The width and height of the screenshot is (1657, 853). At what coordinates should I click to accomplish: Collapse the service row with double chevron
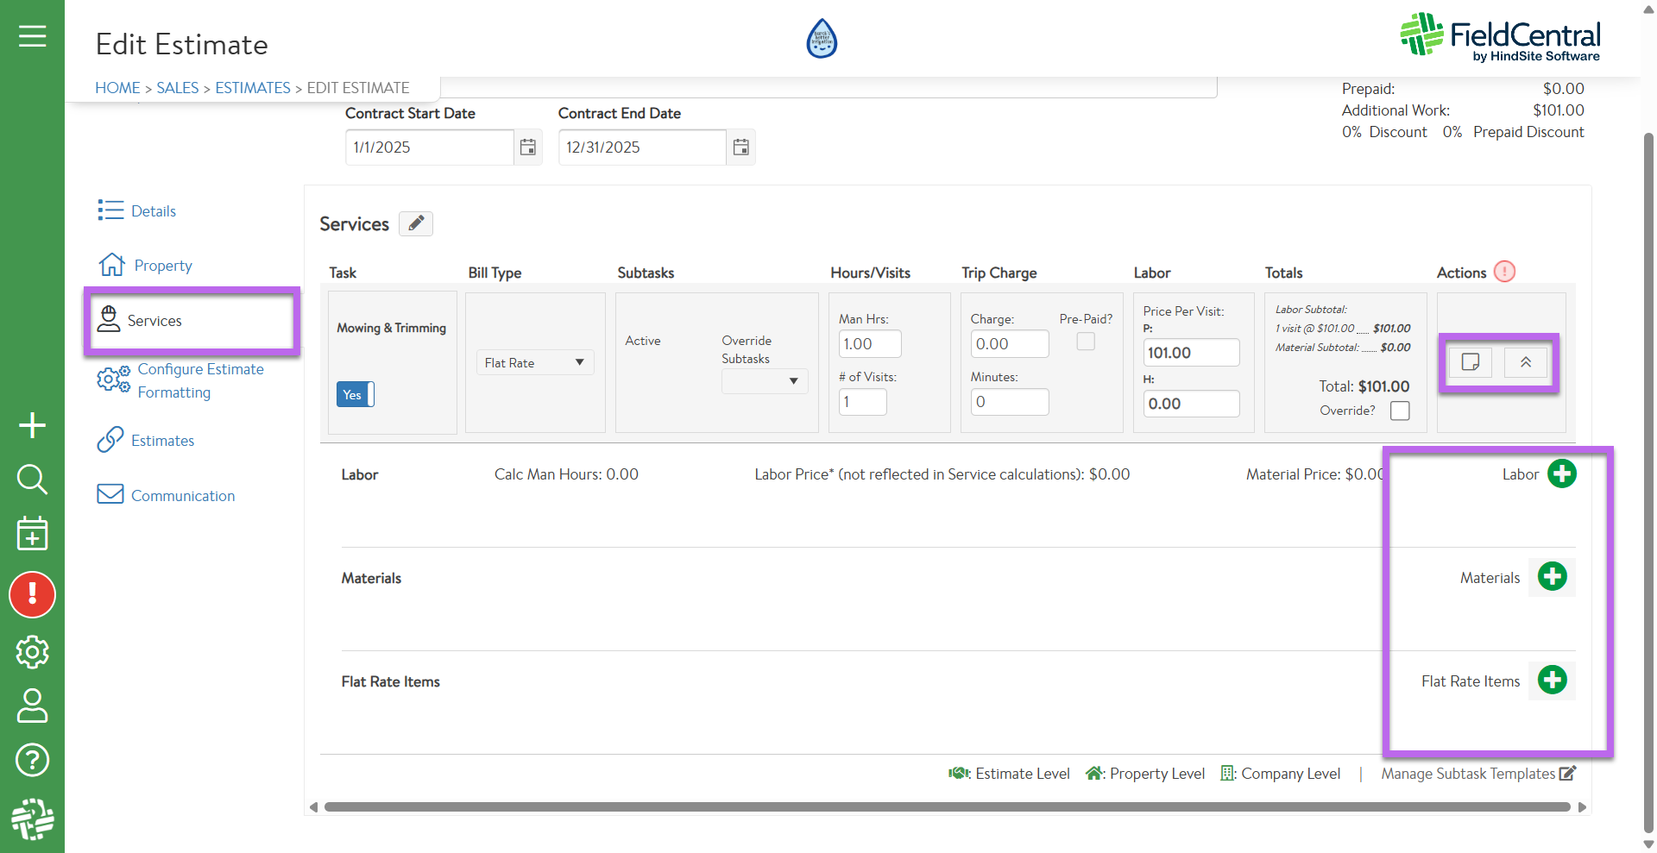(x=1526, y=362)
